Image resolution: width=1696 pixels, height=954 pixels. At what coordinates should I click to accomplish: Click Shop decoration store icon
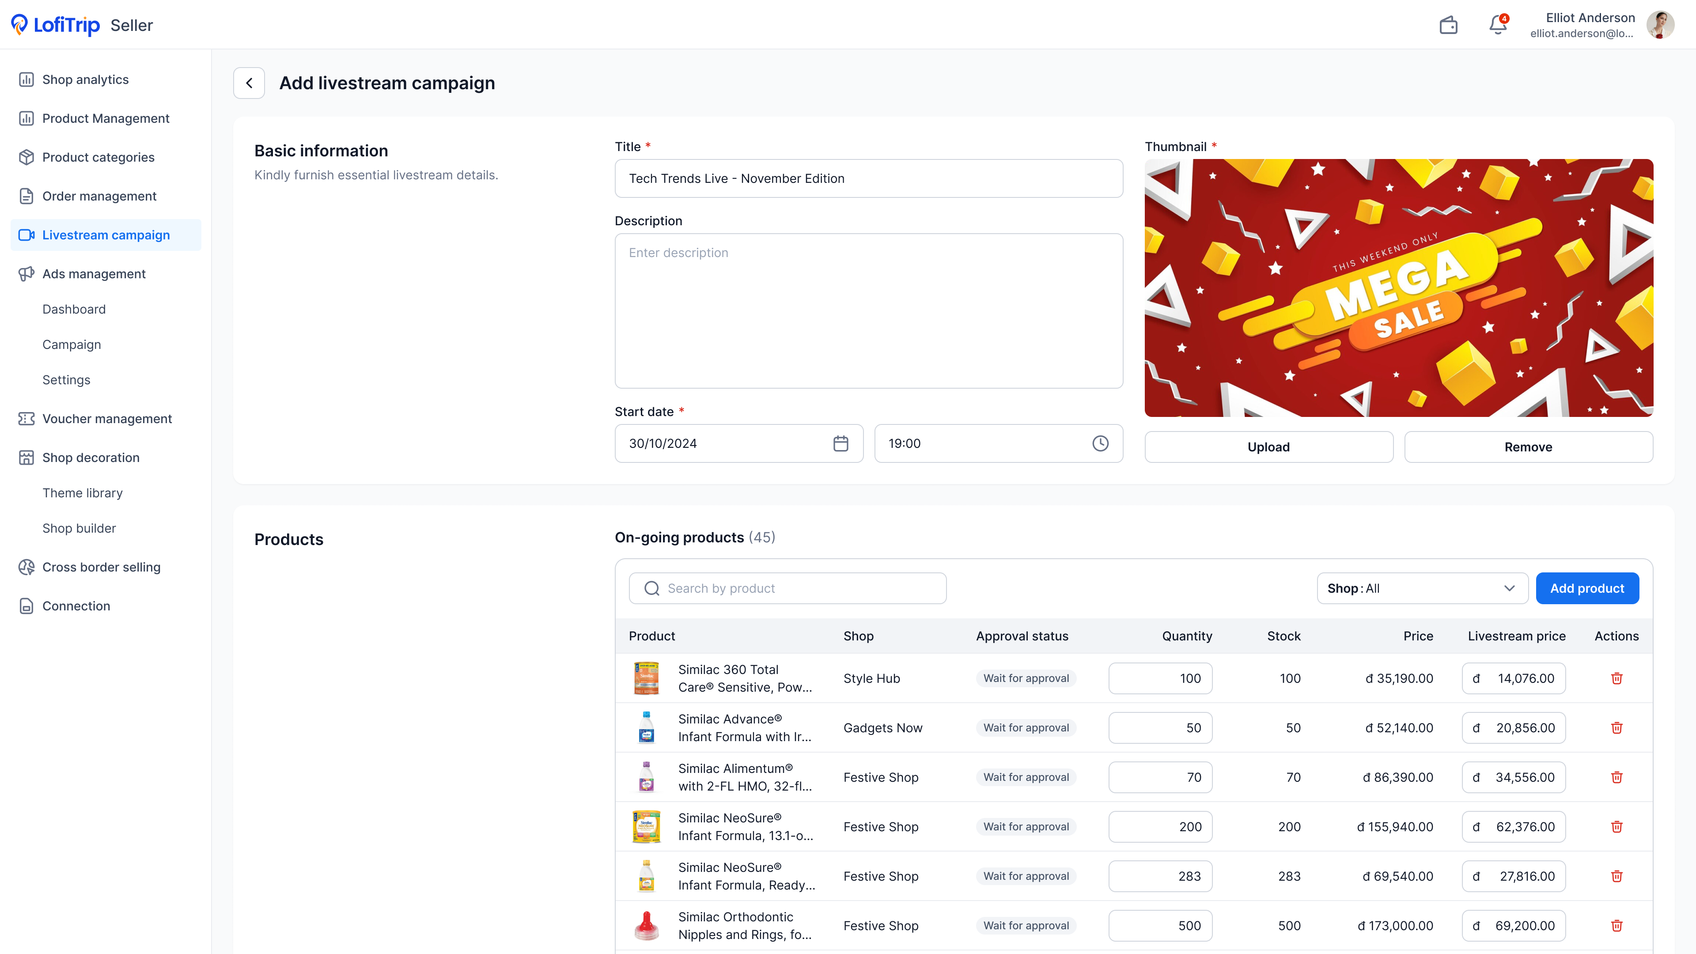[26, 458]
